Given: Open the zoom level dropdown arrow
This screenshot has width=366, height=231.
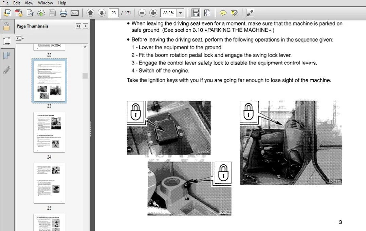Looking at the screenshot, I should (x=180, y=13).
